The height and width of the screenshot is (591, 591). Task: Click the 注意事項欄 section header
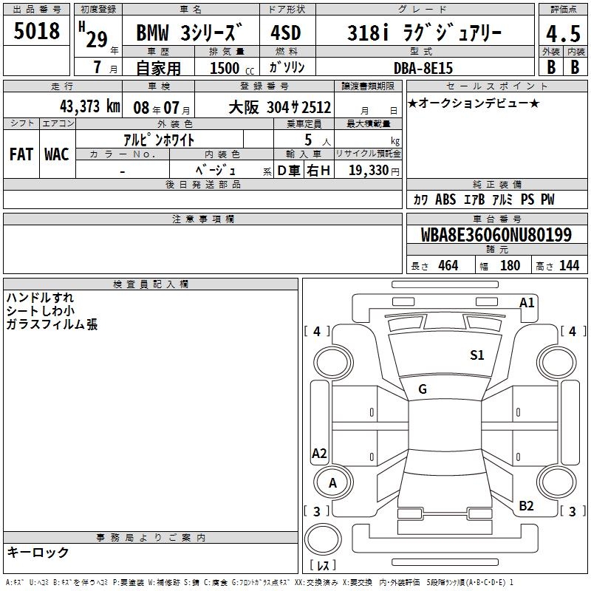[202, 219]
